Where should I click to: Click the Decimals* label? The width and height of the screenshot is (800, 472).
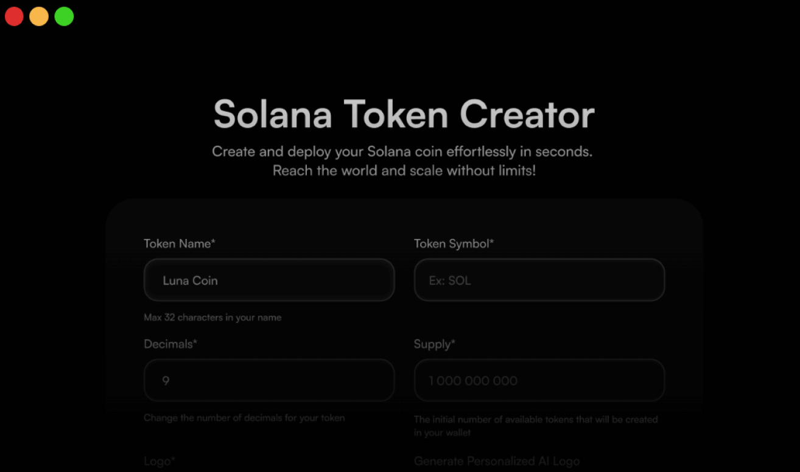click(x=170, y=344)
